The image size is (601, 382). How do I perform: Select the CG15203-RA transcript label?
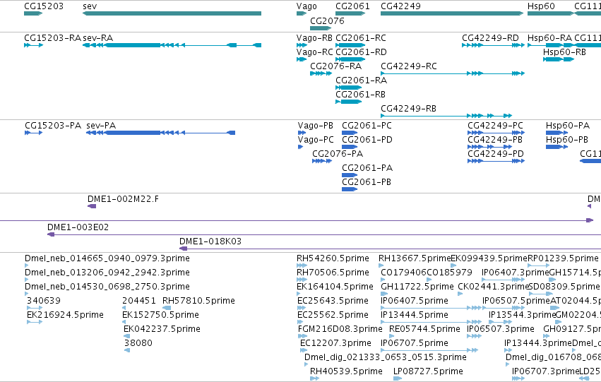52,38
